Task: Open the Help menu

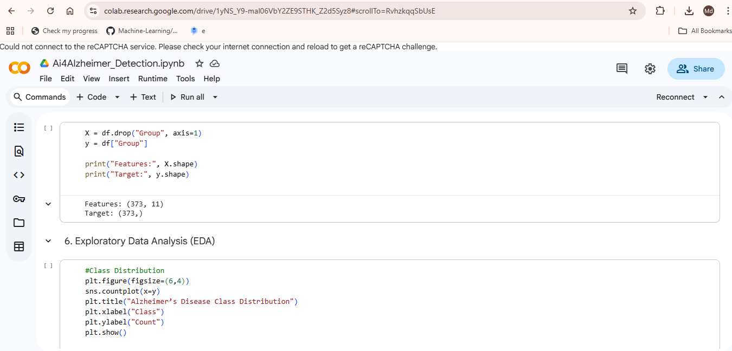Action: (x=211, y=79)
